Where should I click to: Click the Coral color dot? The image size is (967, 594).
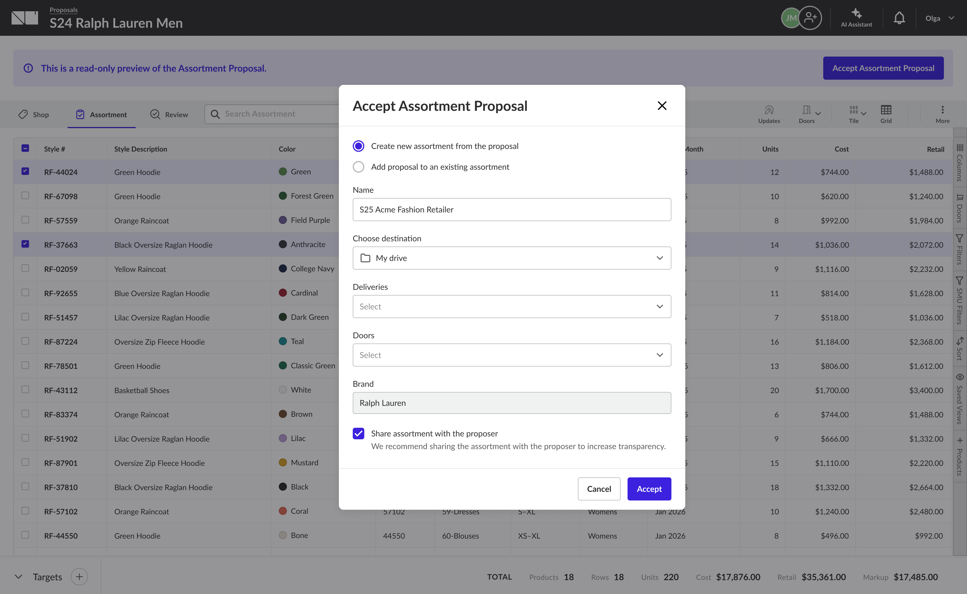click(x=283, y=511)
